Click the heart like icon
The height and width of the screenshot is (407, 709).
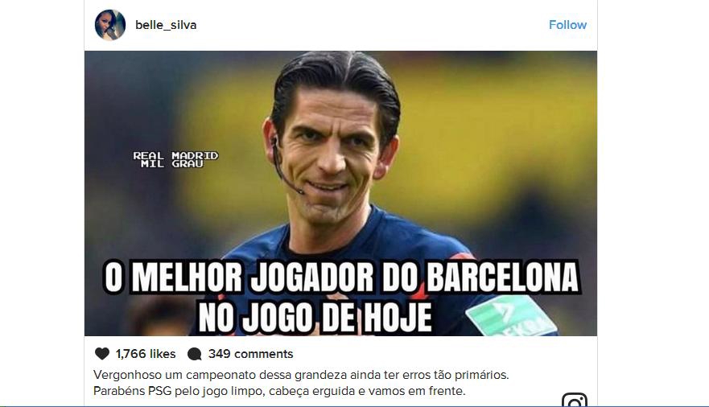(102, 354)
